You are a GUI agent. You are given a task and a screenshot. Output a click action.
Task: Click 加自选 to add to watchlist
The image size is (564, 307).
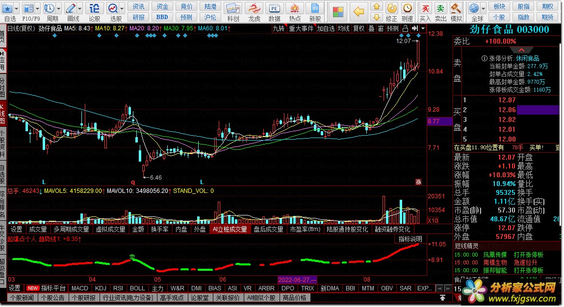point(326,29)
